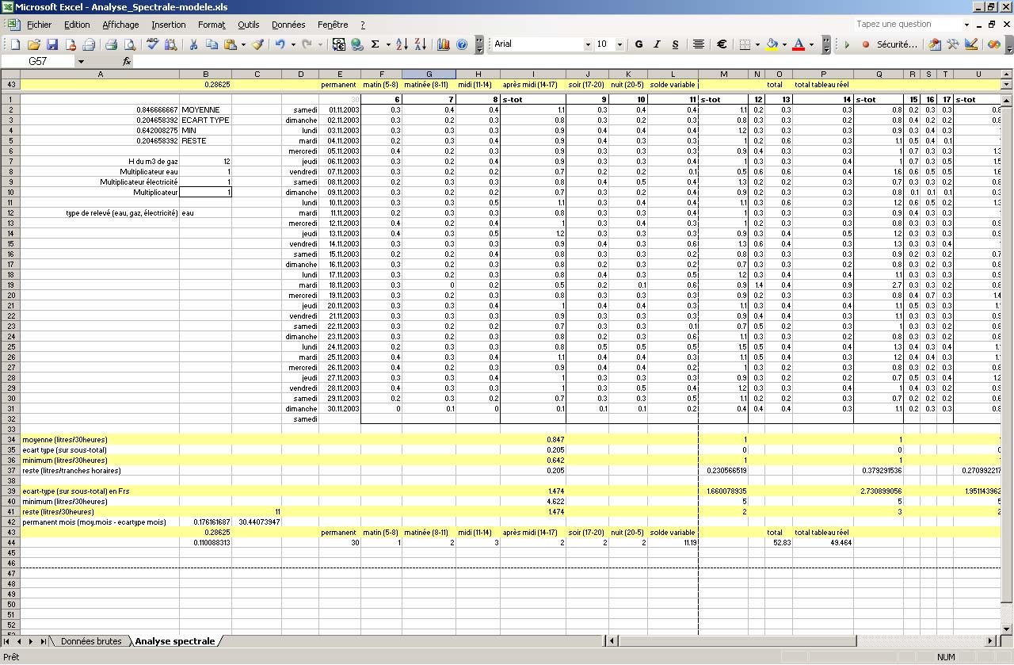Image resolution: width=1014 pixels, height=665 pixels.
Task: Open the Insertion menu
Action: (x=169, y=25)
